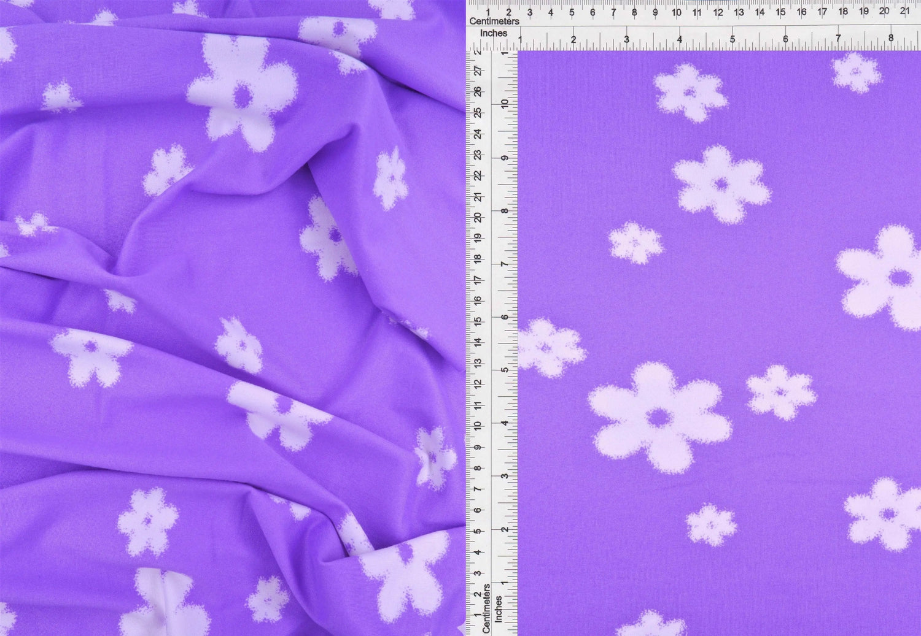The width and height of the screenshot is (921, 636).
Task: Click the Inches label on top ruler
Action: [493, 33]
